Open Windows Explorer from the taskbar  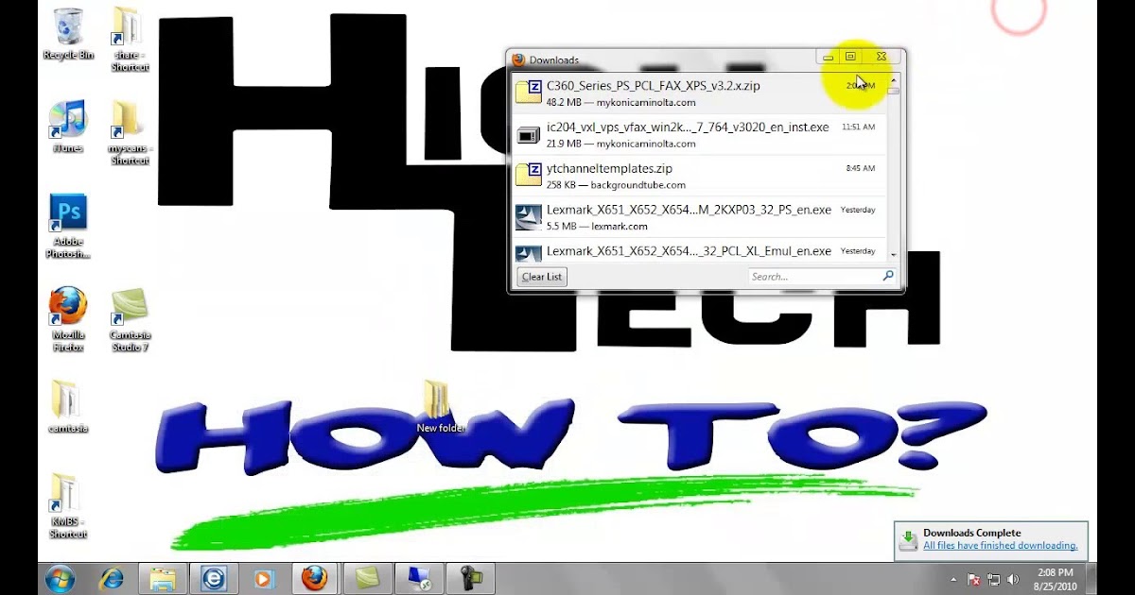tap(163, 578)
